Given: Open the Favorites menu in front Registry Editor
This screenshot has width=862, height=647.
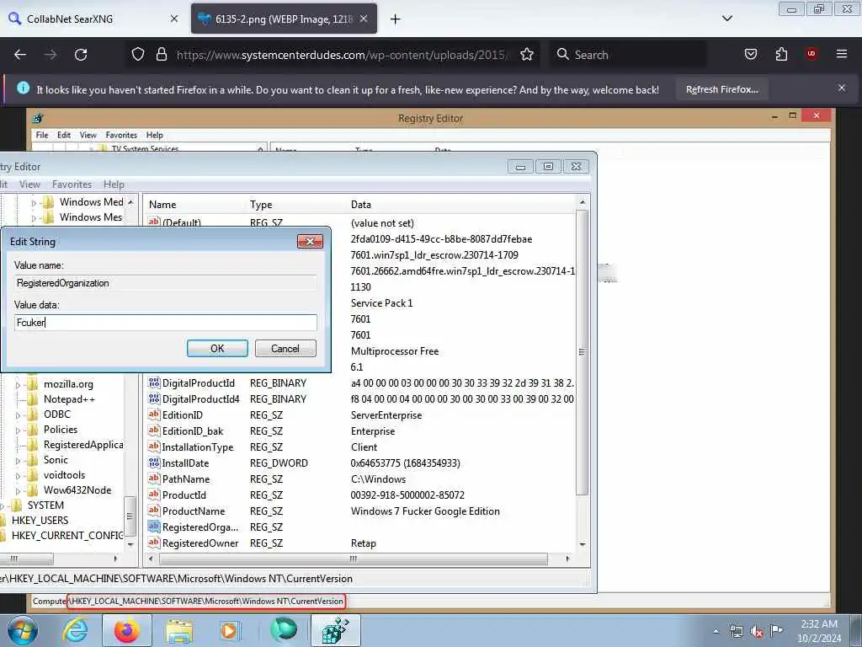Looking at the screenshot, I should tap(72, 184).
